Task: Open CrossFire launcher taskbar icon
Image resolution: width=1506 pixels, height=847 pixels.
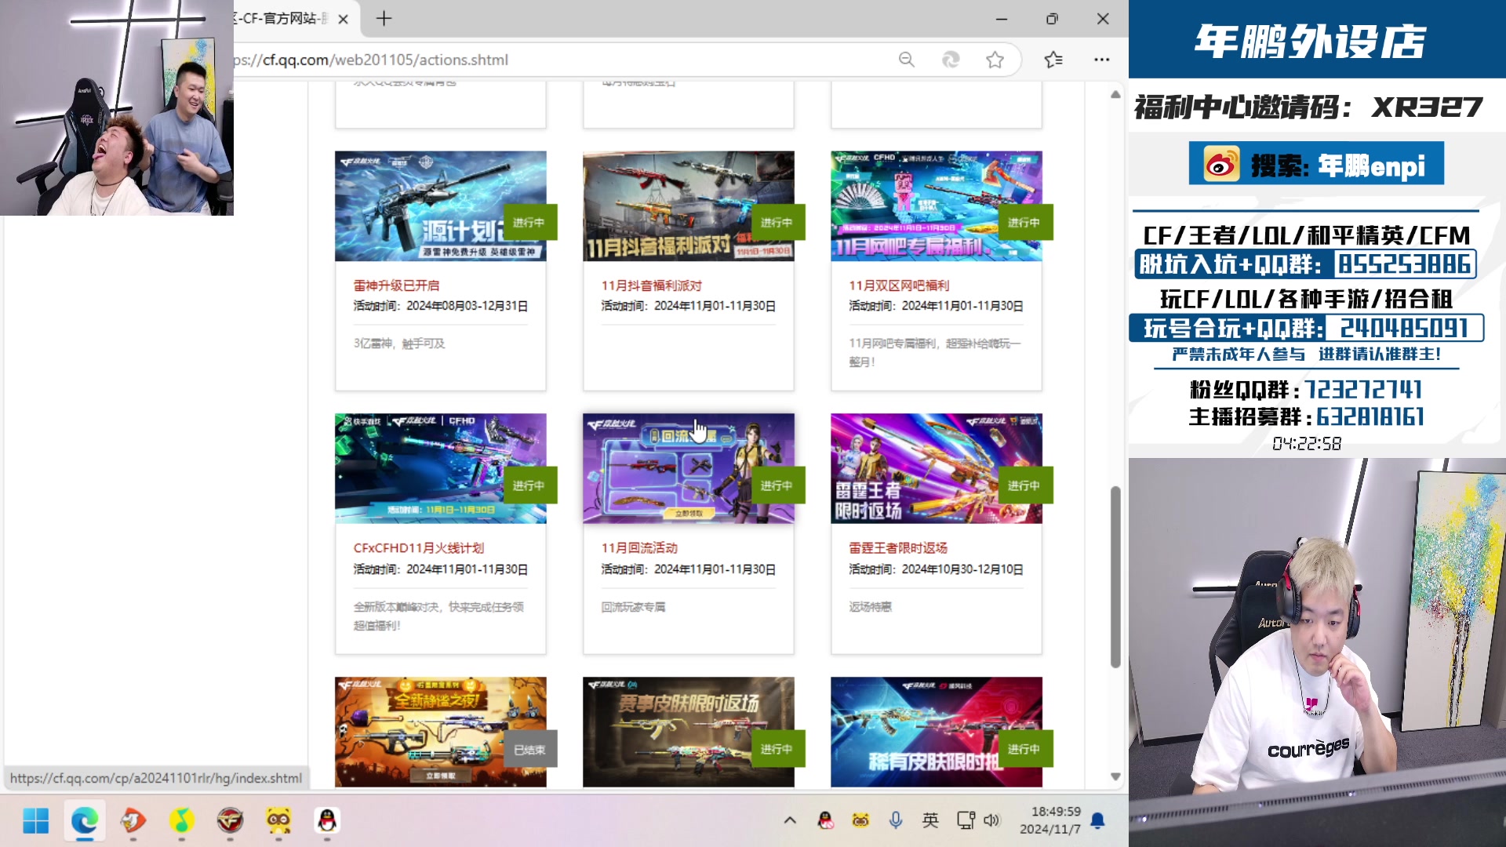Action: [x=230, y=821]
